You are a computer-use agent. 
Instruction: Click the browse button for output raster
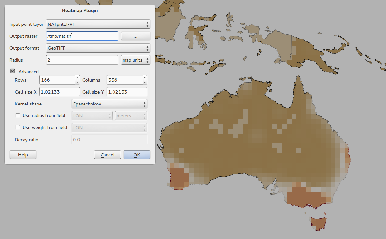coord(135,36)
